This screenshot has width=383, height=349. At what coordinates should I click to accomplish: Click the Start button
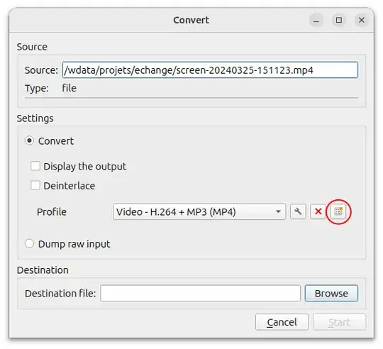coord(339,322)
